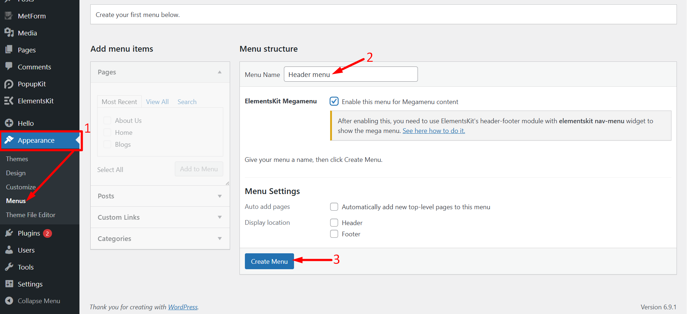Click the Pages icon in sidebar

click(9, 50)
